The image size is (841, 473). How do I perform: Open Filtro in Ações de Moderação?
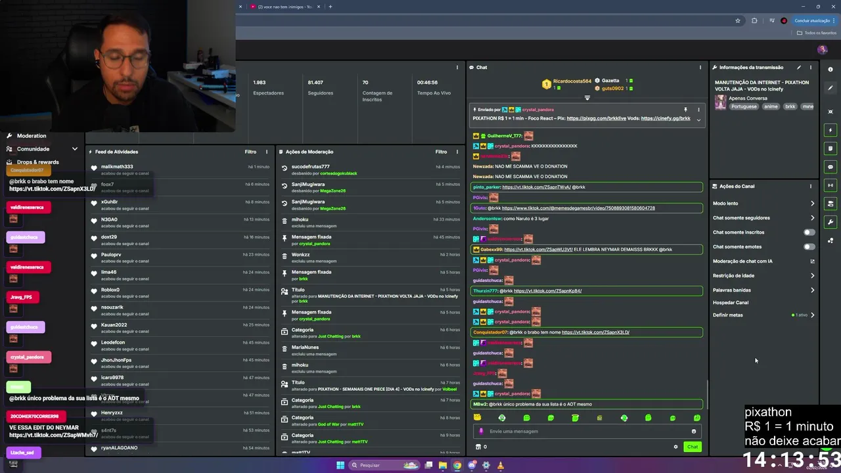(441, 152)
